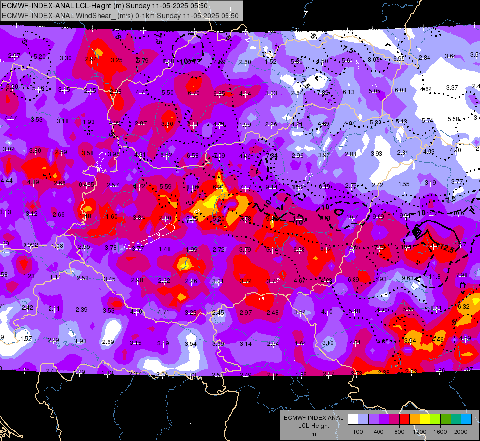Screen dimensions: 480x441
Task: Click the legend label 'ECMWF-INDEX-ANAL'
Action: coord(313,418)
